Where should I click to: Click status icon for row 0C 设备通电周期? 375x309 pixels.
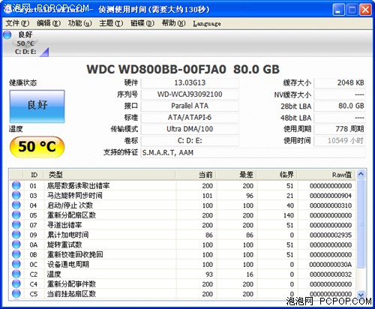click(x=16, y=264)
